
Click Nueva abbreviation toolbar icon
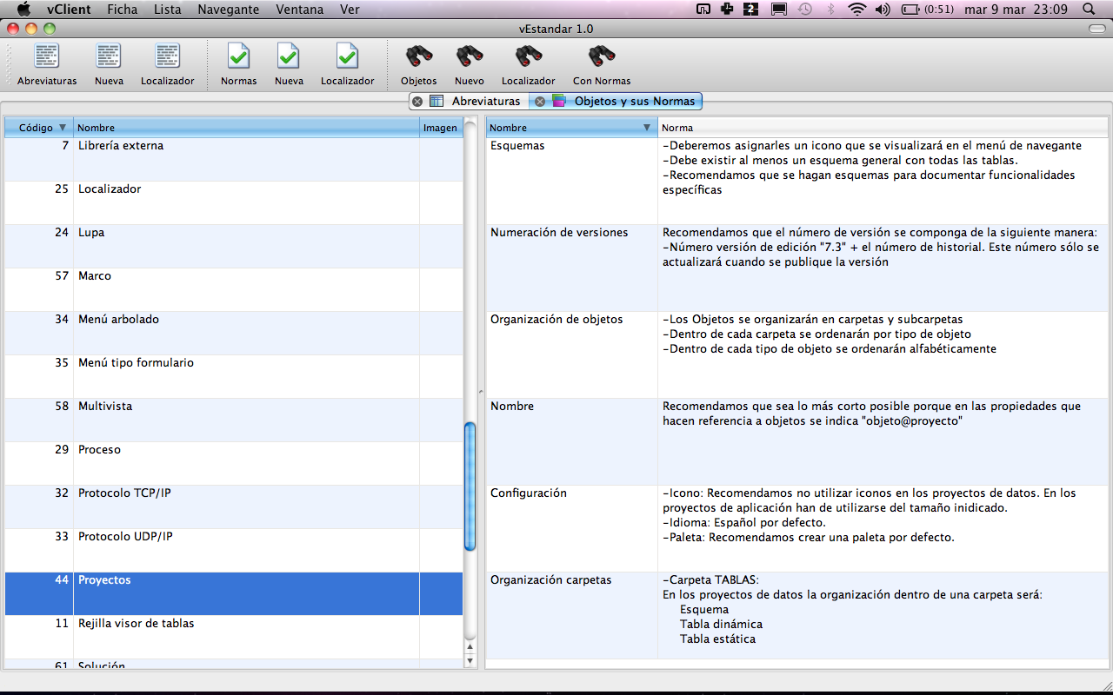(109, 56)
